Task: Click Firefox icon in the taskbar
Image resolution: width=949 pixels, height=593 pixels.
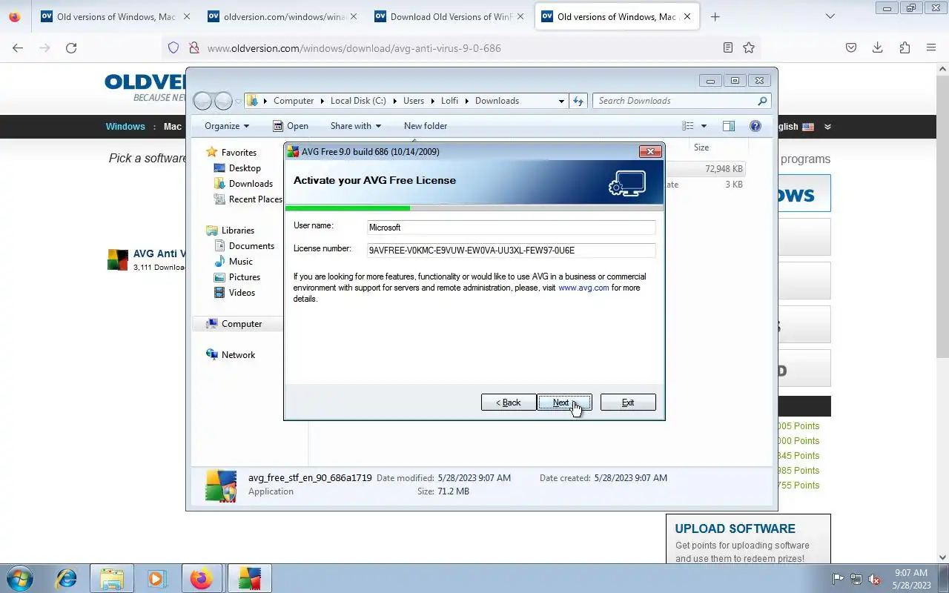Action: (x=201, y=578)
